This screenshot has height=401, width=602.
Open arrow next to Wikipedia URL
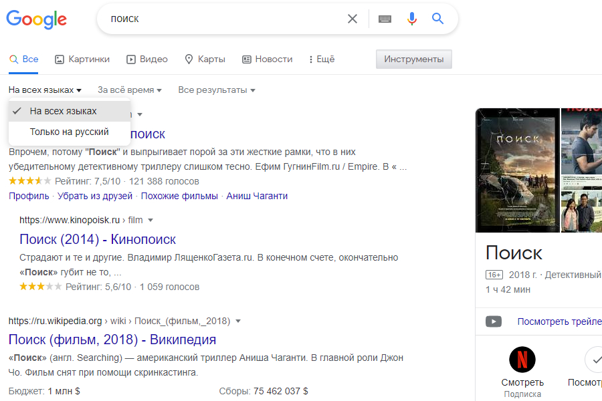[238, 321]
